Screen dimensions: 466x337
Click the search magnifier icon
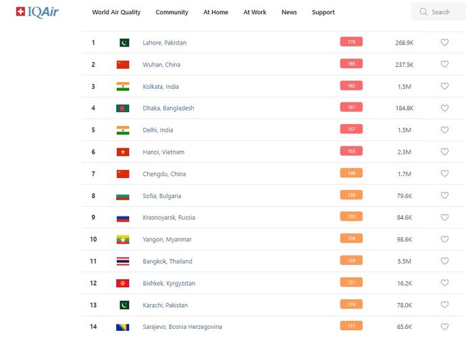(x=423, y=12)
